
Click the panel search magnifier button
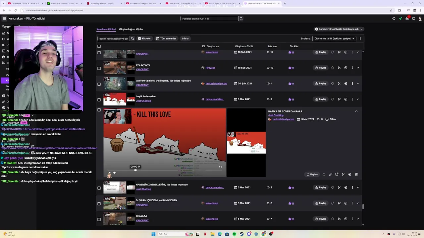(241, 19)
